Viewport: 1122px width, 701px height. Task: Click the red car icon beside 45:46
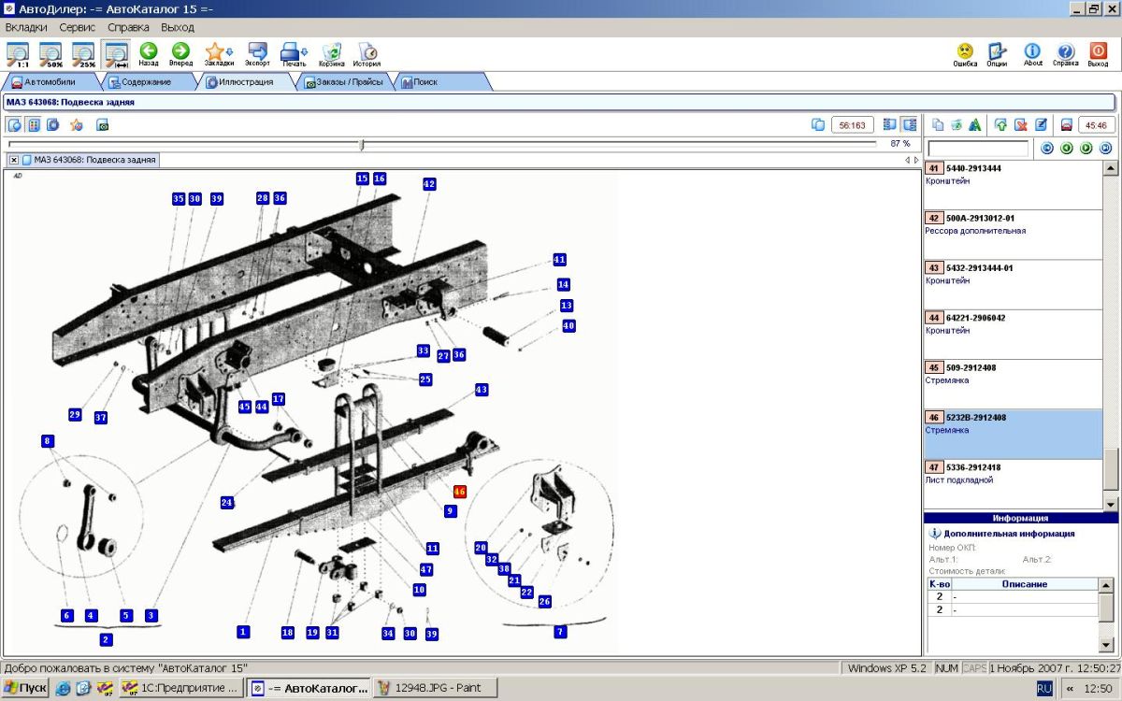[x=1066, y=124]
